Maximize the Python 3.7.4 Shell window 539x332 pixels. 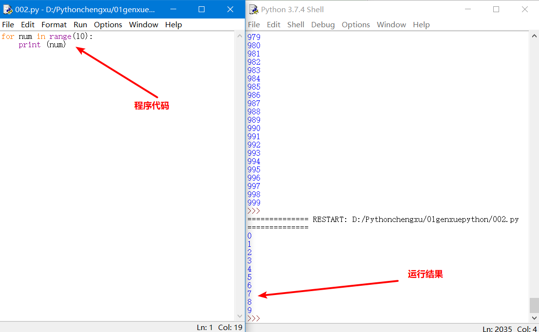pos(496,9)
